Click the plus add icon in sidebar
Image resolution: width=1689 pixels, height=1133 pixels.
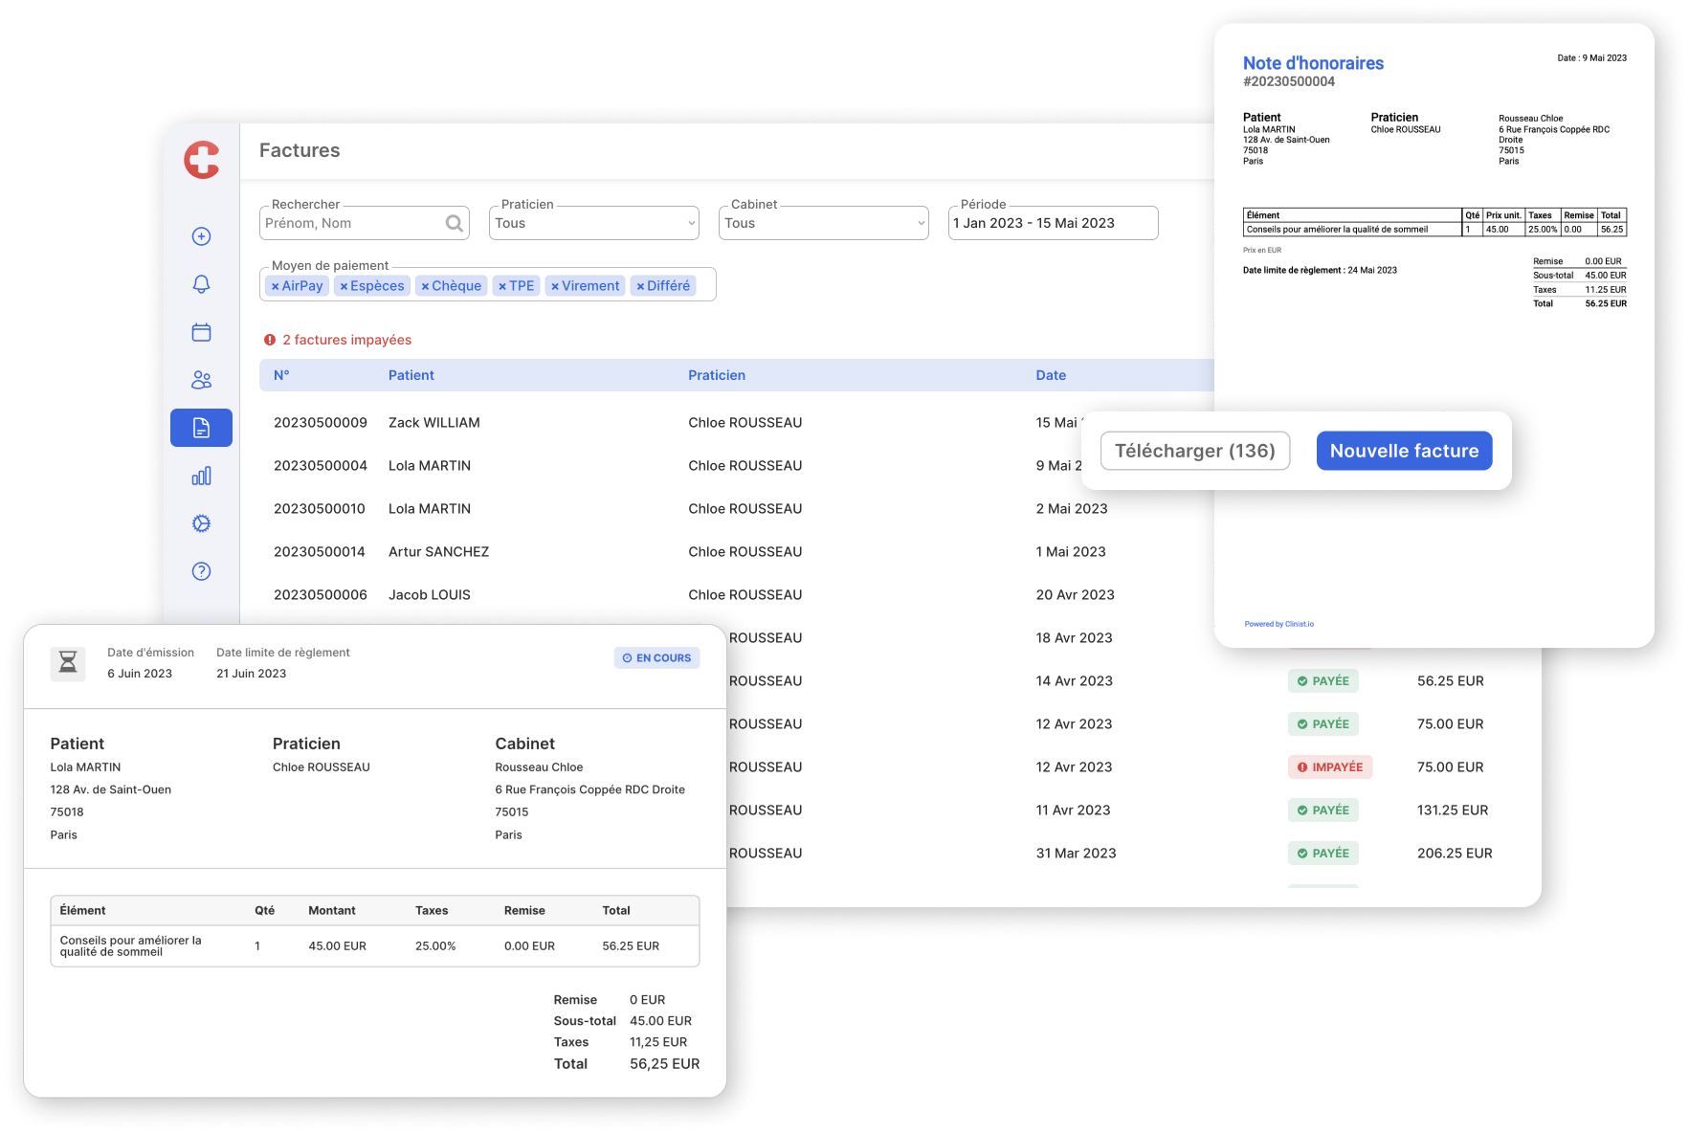(x=201, y=236)
